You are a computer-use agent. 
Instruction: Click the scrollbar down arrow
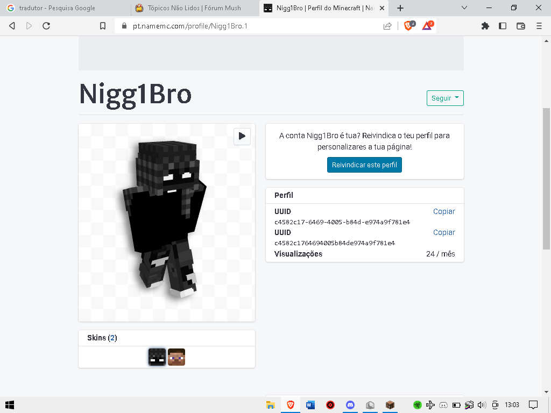[546, 392]
